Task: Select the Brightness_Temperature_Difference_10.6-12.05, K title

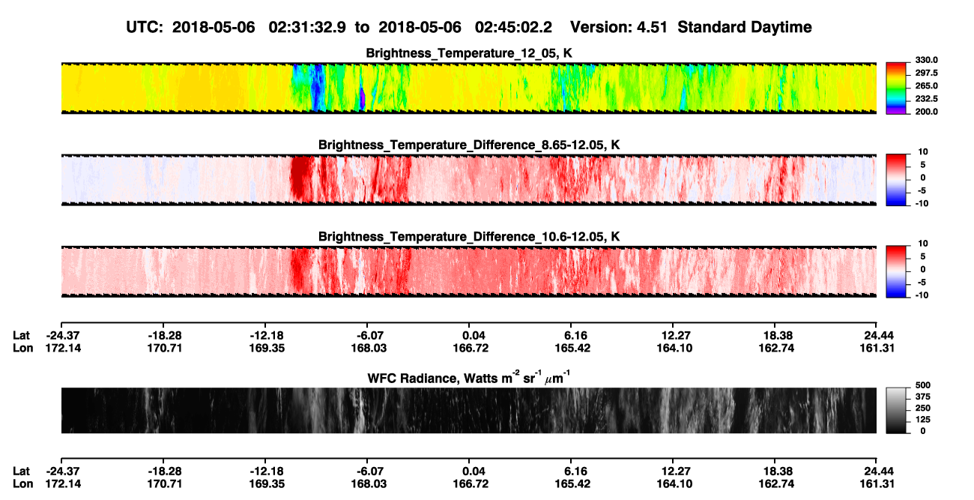Action: click(468, 236)
